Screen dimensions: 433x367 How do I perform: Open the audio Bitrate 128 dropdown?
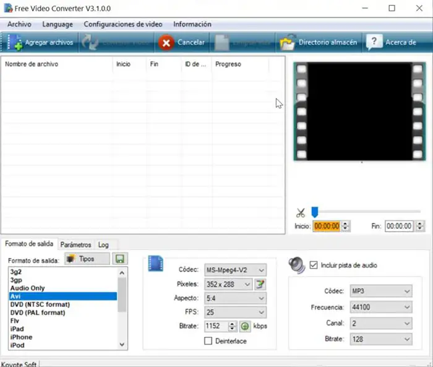pos(381,339)
